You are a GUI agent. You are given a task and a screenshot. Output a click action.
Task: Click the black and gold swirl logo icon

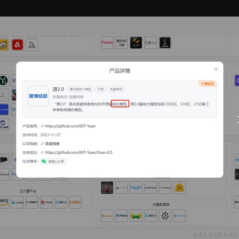point(136,43)
